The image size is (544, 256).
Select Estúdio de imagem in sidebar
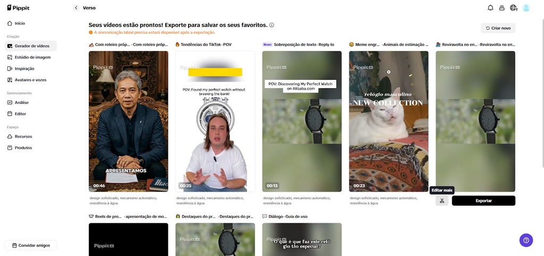(32, 57)
